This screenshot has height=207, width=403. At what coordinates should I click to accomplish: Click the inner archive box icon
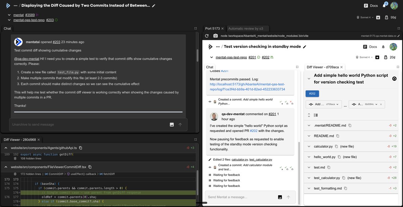(377, 57)
